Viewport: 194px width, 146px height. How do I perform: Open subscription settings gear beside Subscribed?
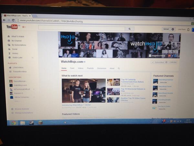pos(167,62)
